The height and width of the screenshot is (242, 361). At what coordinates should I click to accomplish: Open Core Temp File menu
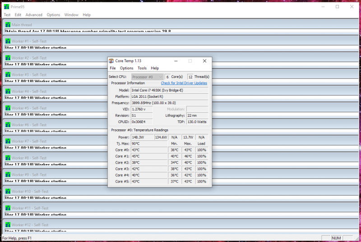point(113,68)
